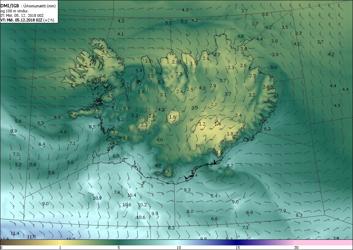Click the 4.8 value on the map
353x250 pixels.
point(64,132)
